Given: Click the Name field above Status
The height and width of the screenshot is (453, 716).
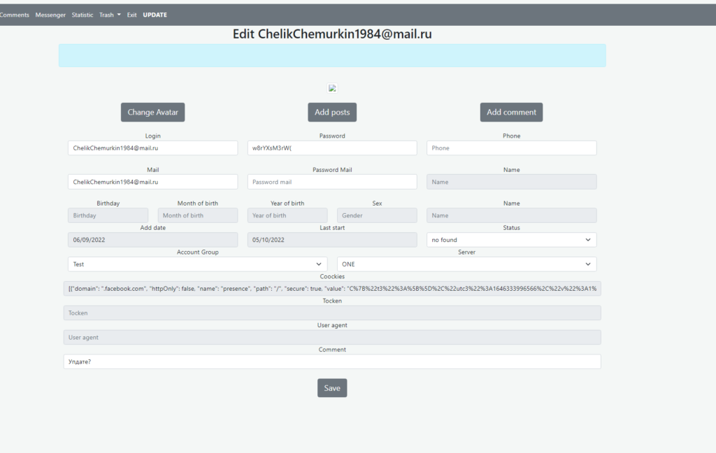Looking at the screenshot, I should 511,215.
